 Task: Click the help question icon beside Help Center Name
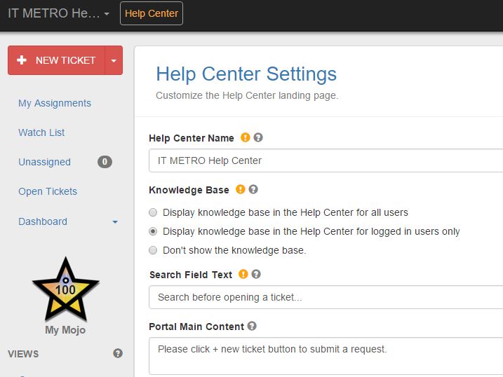[x=258, y=138]
